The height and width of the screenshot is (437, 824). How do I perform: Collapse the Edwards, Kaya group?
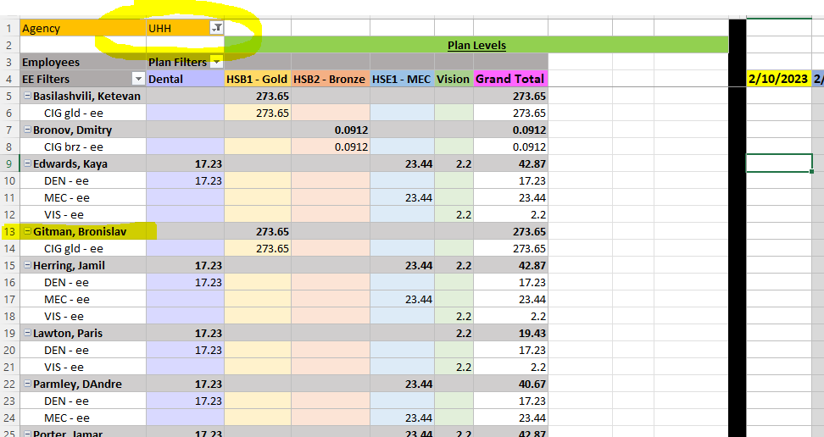point(27,163)
